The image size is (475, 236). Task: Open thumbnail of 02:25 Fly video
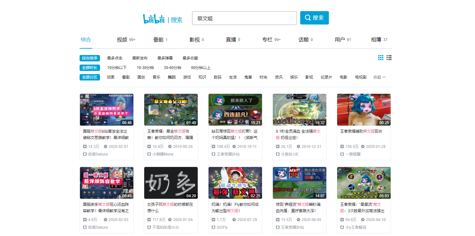pos(235,183)
